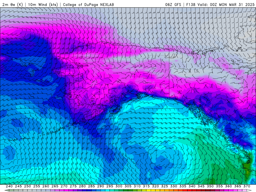The width and height of the screenshot is (256, 192).
Task: Click the 290 legend value
Action: coord(100,186)
